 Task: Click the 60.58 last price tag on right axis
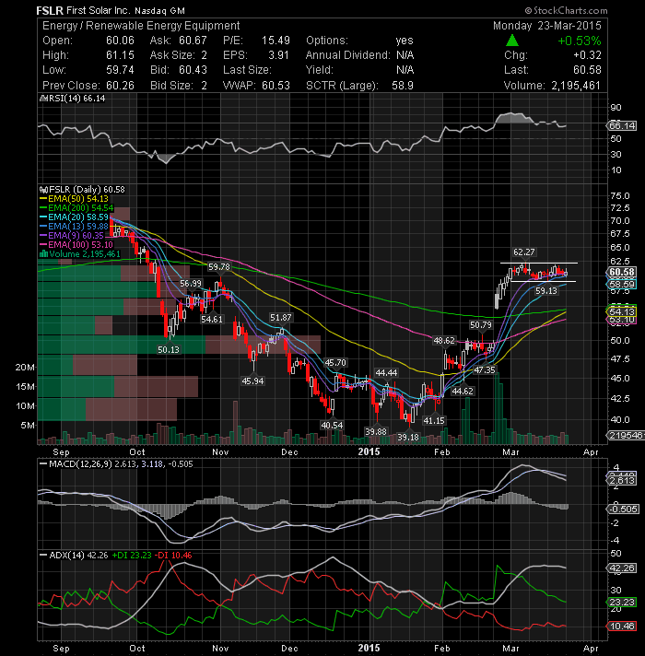622,272
